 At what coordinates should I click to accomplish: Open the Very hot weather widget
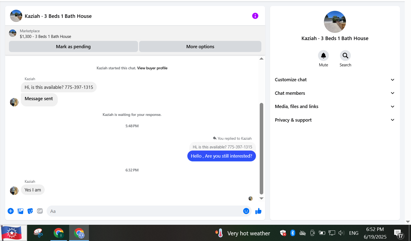click(x=243, y=233)
